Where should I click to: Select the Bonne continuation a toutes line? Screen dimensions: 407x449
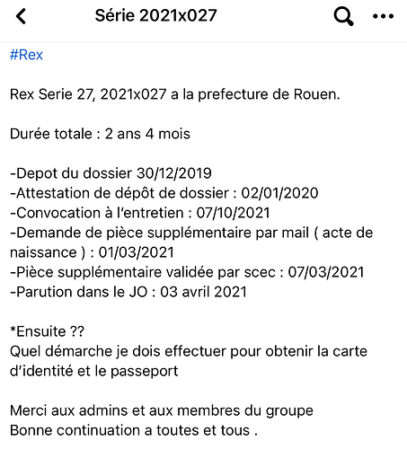point(134,430)
